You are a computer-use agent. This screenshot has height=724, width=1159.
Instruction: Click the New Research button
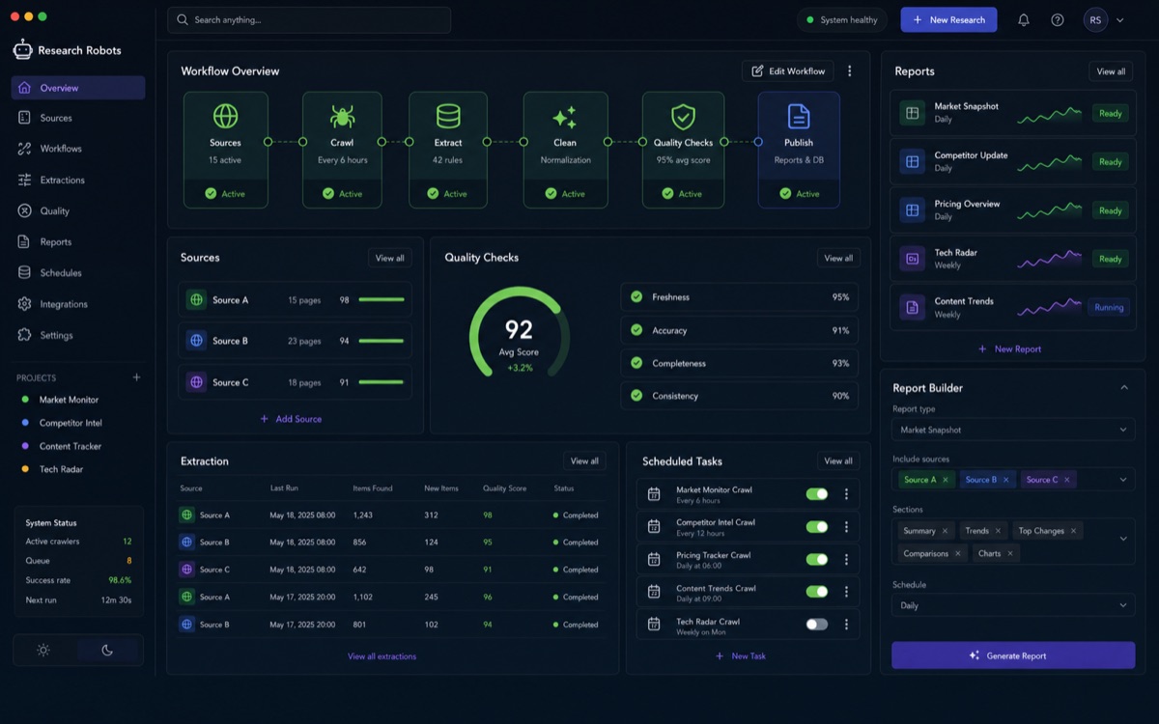[948, 19]
